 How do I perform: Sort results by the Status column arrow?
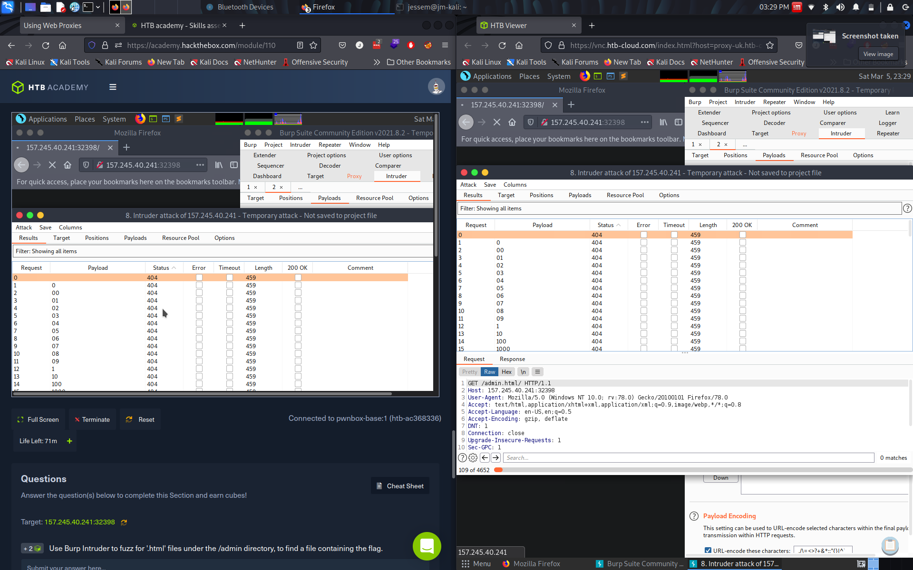click(x=618, y=225)
